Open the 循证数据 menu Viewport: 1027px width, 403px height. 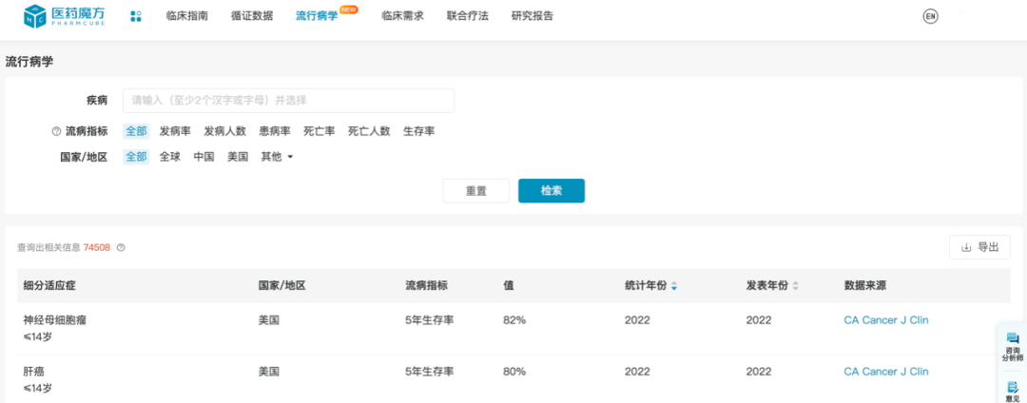tap(252, 16)
